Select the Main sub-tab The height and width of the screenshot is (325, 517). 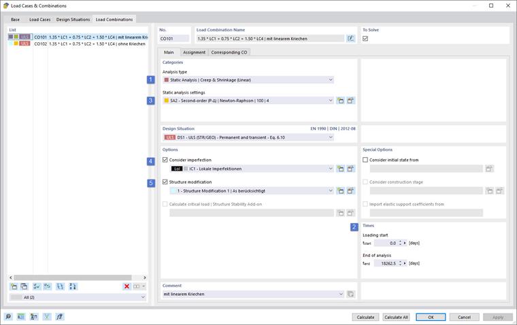[x=169, y=52]
